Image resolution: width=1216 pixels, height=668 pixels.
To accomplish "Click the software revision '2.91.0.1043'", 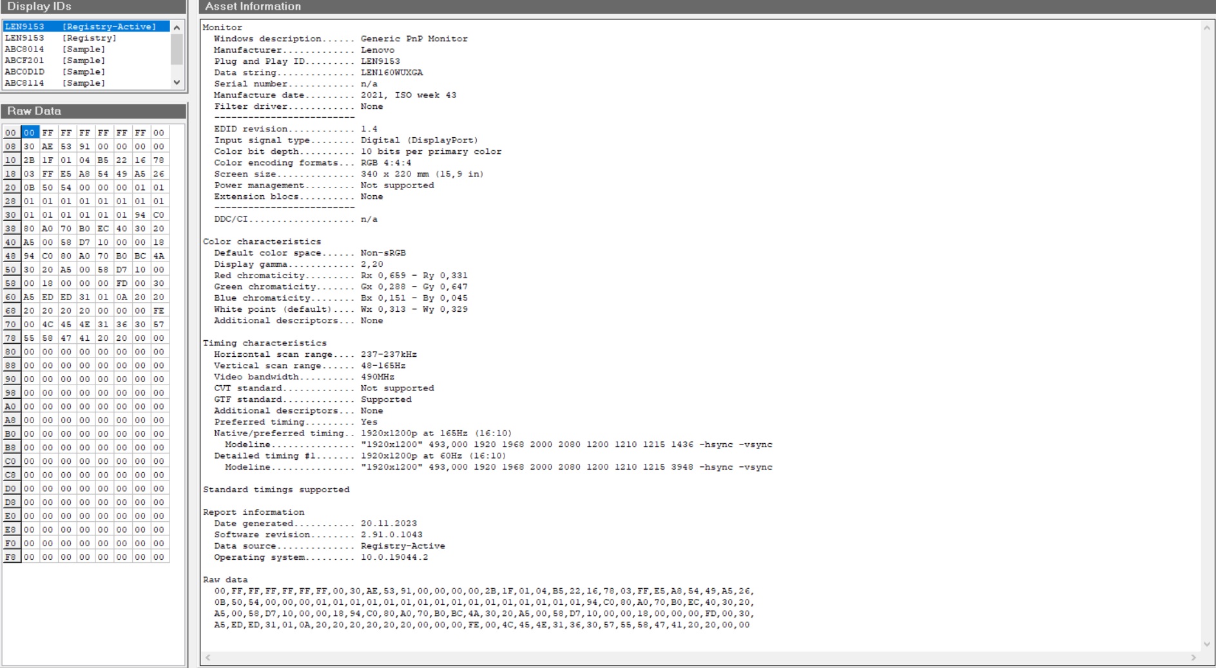I will coord(392,535).
